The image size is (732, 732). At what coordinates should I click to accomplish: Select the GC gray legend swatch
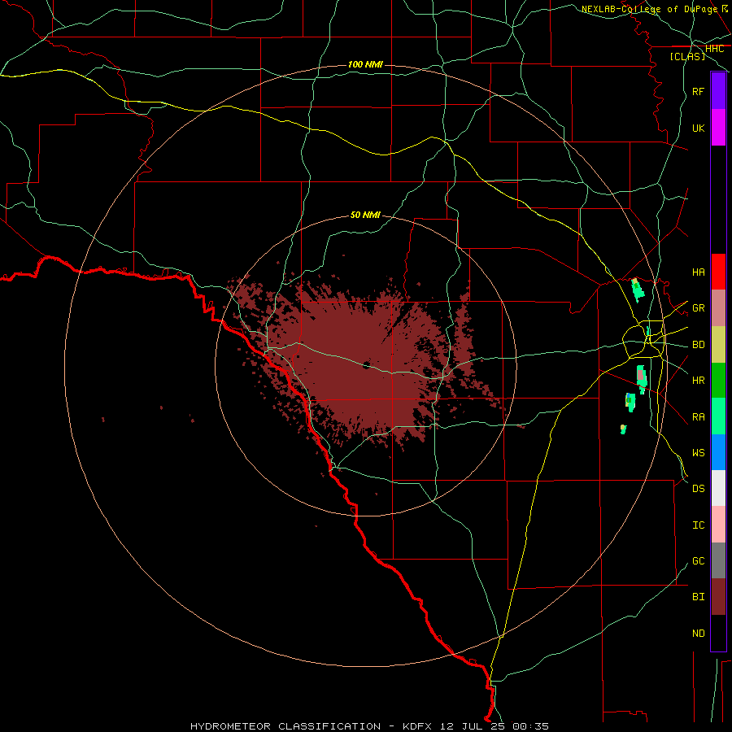pos(718,560)
